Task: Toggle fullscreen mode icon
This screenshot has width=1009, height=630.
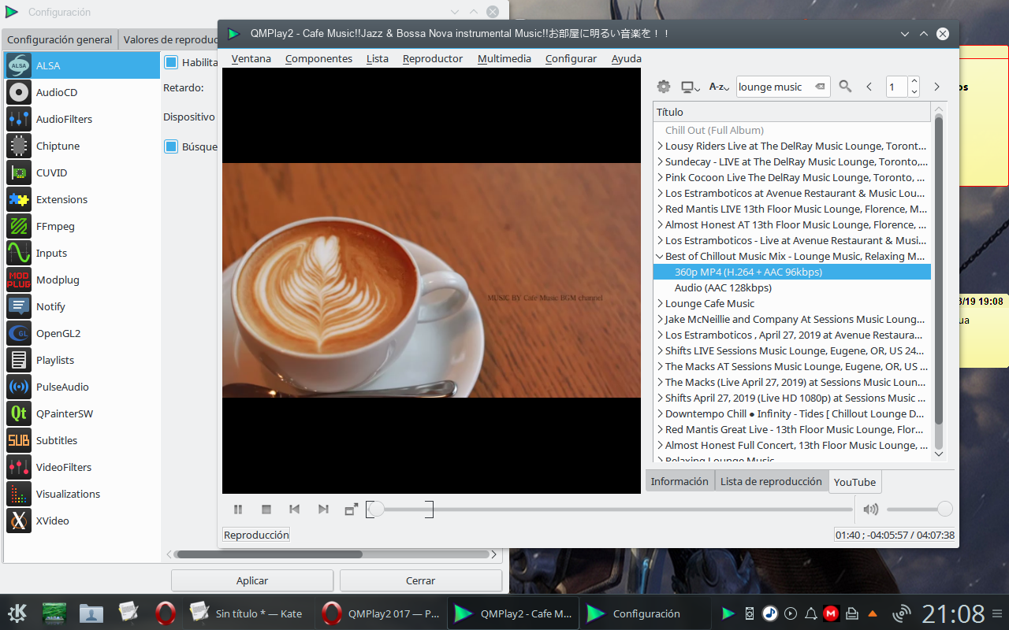Action: click(352, 510)
